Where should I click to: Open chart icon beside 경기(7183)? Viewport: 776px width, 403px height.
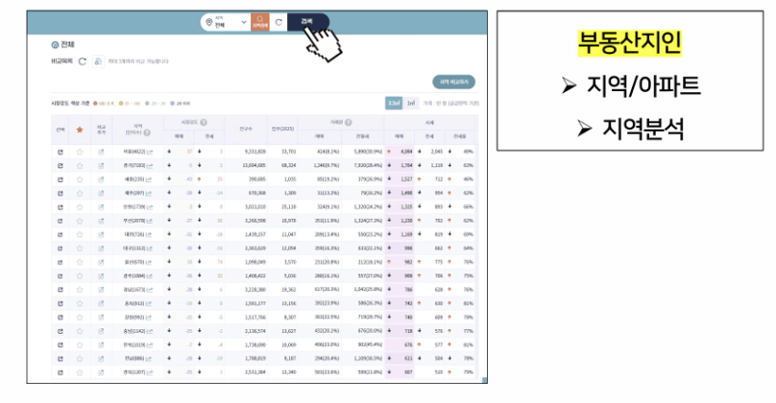[x=150, y=166]
